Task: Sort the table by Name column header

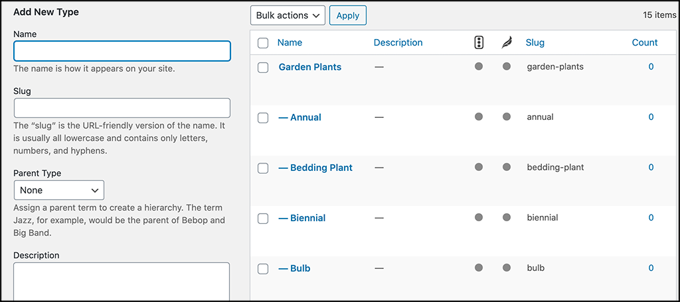Action: point(290,42)
